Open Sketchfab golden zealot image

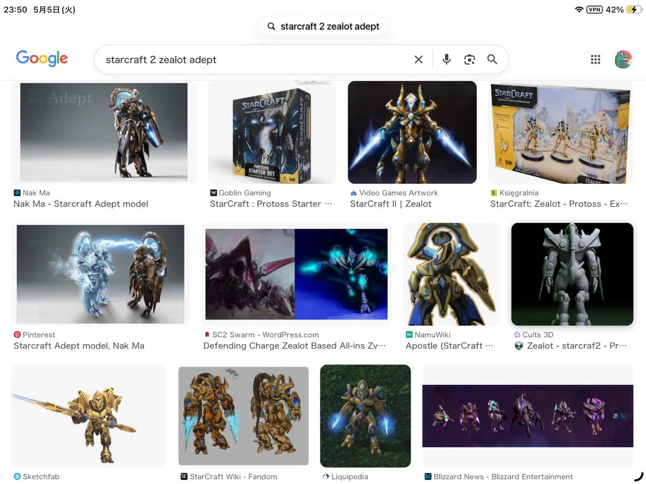pos(89,416)
